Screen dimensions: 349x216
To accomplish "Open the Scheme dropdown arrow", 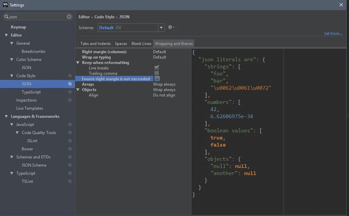I will (161, 27).
